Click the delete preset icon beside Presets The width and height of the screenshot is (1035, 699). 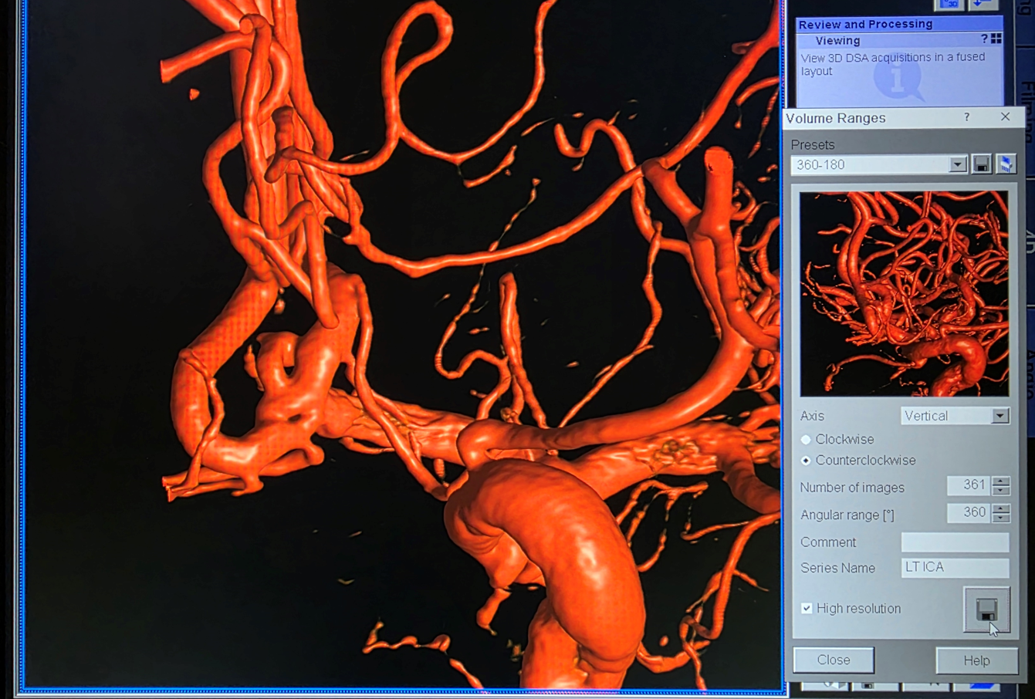click(1005, 164)
